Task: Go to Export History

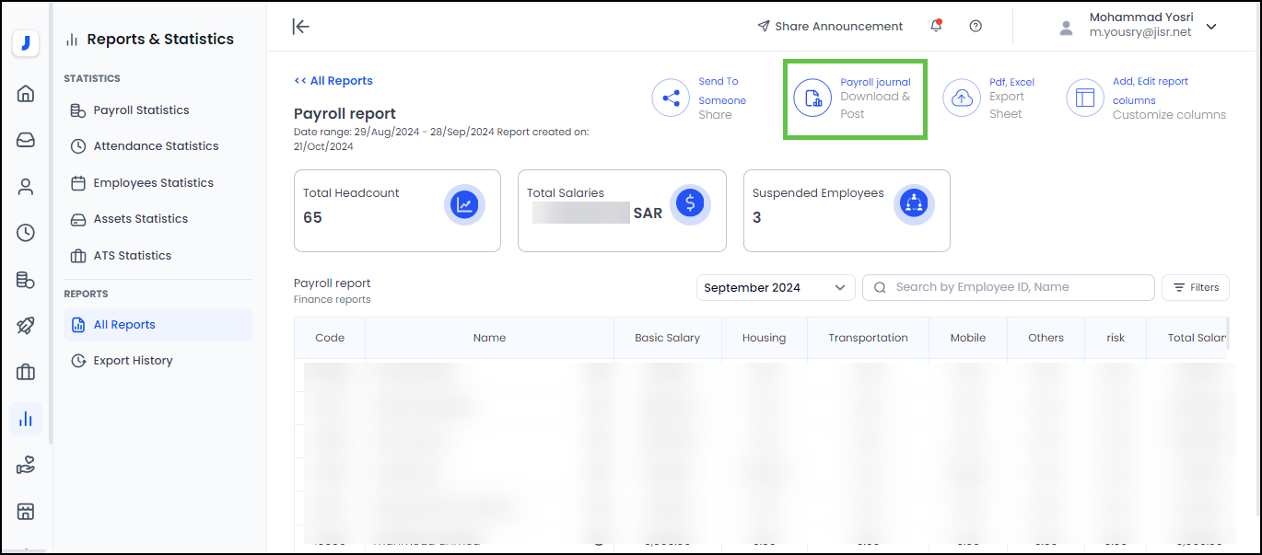Action: pyautogui.click(x=133, y=361)
